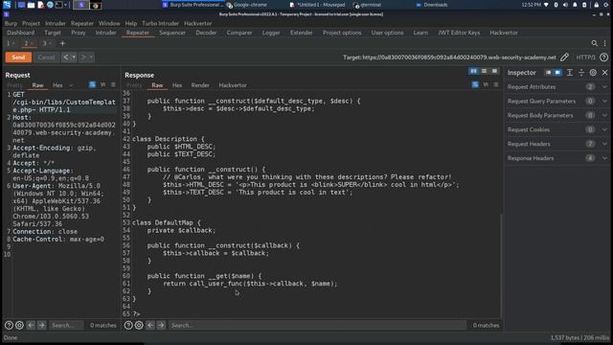Focus the Response search field
The height and width of the screenshot is (345, 613).
point(317,325)
